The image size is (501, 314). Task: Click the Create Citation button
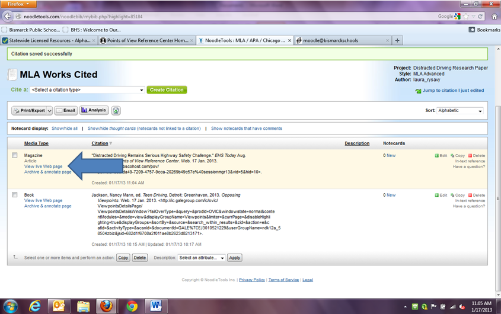point(167,90)
